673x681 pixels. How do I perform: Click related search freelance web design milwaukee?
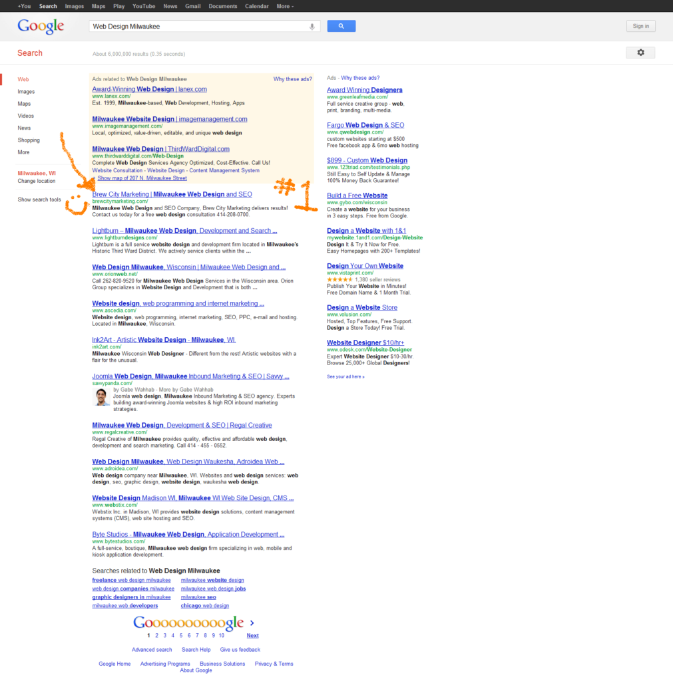pyautogui.click(x=131, y=580)
